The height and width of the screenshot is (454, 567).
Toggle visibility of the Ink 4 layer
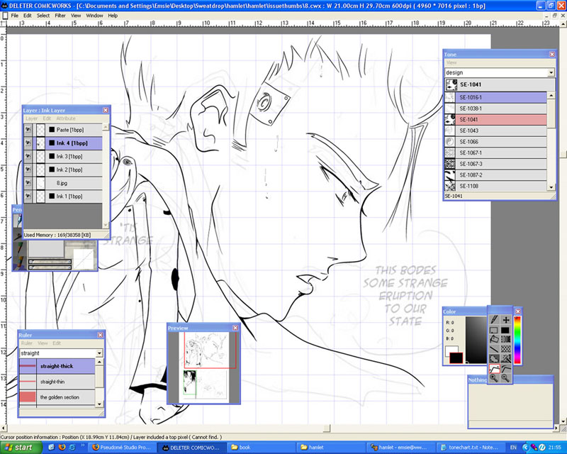28,143
